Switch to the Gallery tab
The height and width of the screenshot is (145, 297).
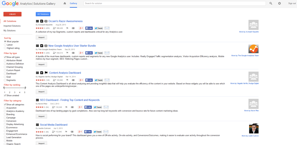click(x=73, y=3)
